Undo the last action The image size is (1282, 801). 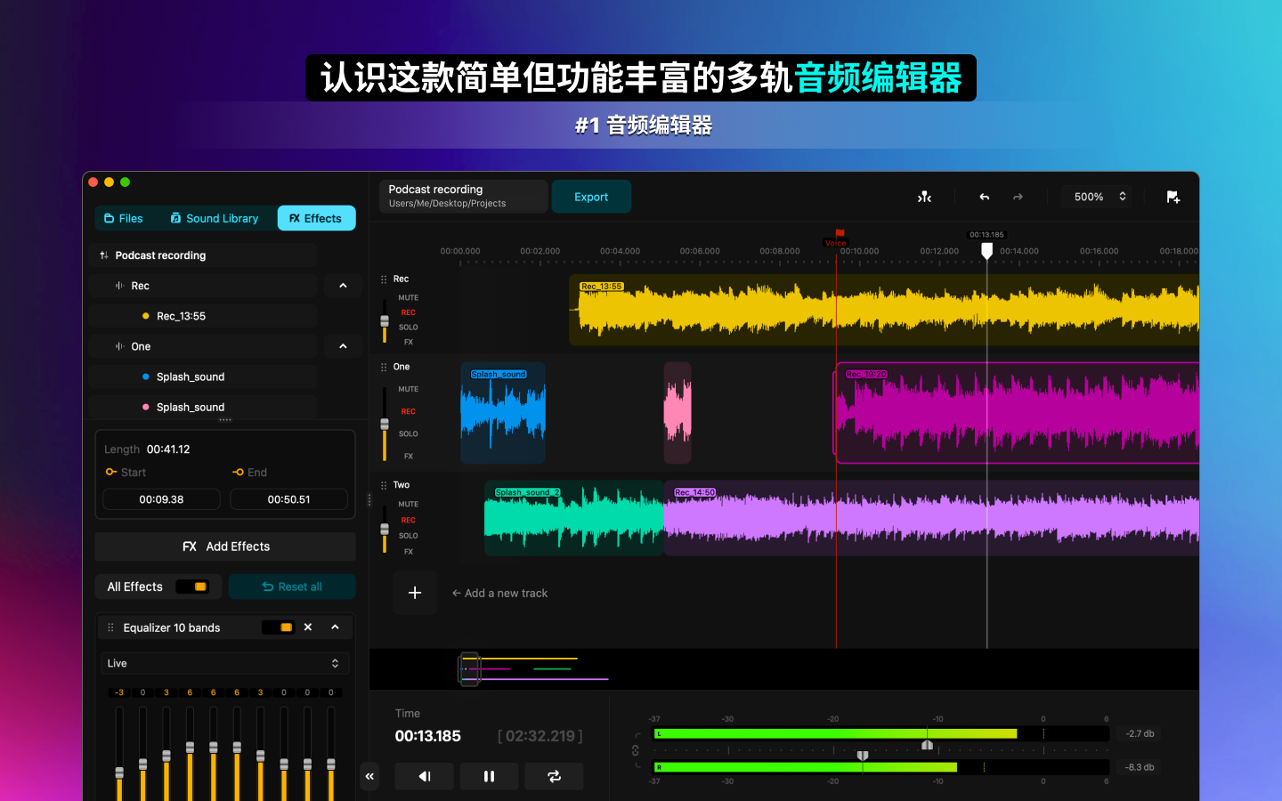[x=984, y=197]
